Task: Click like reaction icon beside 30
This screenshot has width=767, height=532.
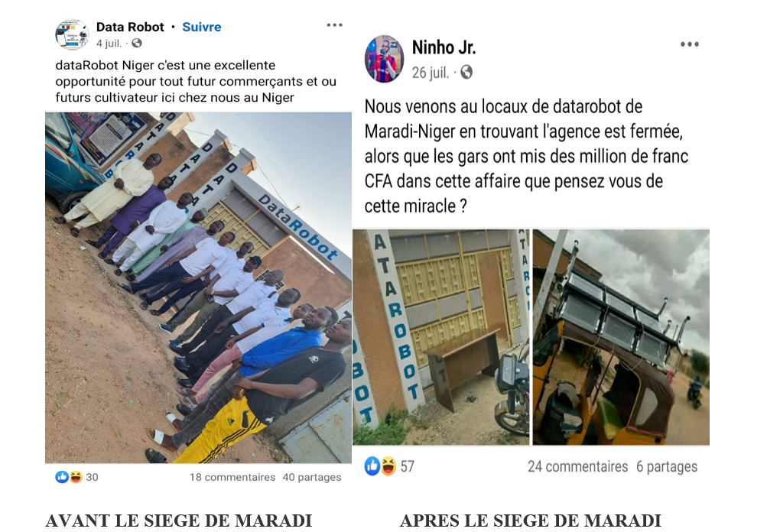Action: pyautogui.click(x=62, y=477)
